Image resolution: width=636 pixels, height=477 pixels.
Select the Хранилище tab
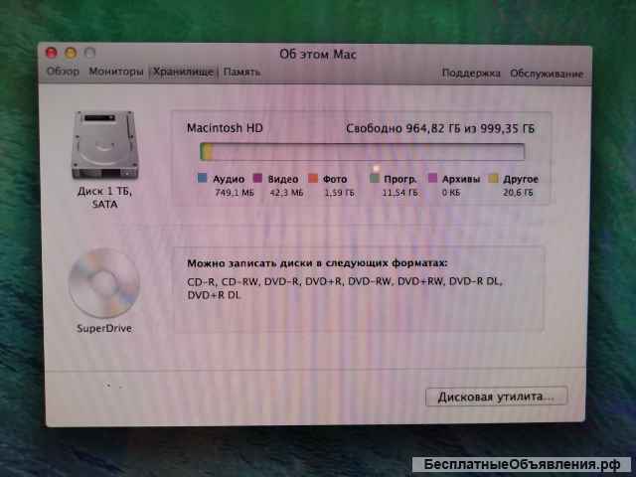click(183, 72)
